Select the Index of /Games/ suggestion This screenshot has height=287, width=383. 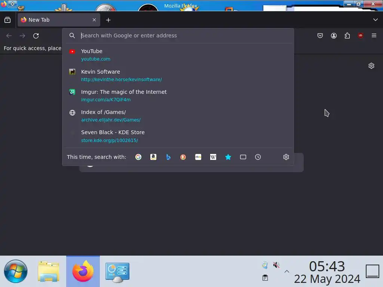point(178,116)
